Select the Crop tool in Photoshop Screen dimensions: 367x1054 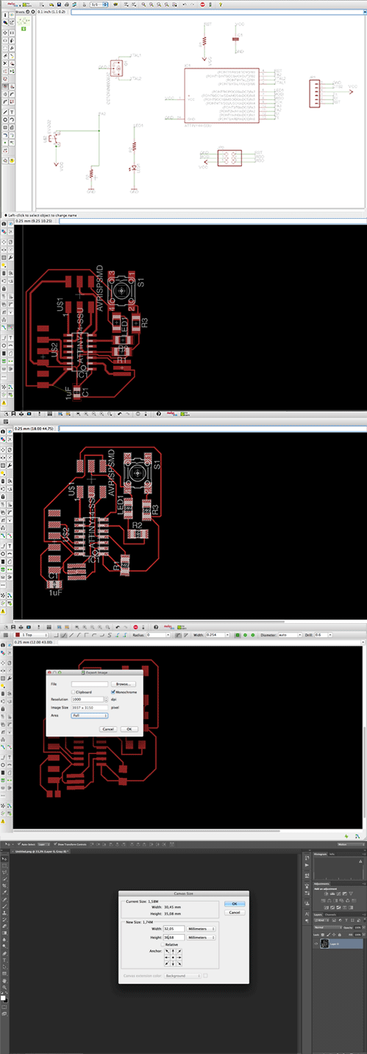coord(4,885)
